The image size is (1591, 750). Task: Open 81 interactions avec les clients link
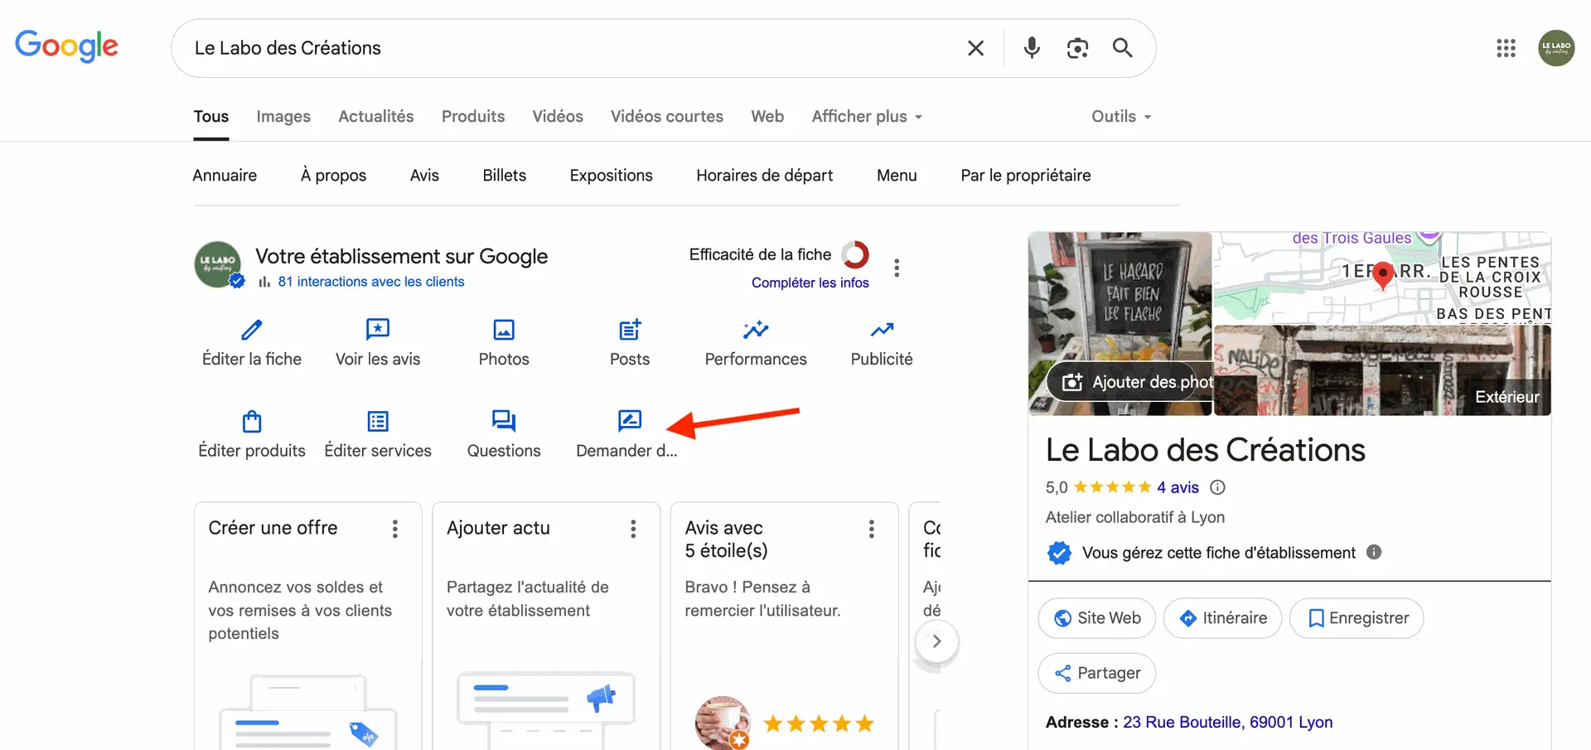pos(371,282)
